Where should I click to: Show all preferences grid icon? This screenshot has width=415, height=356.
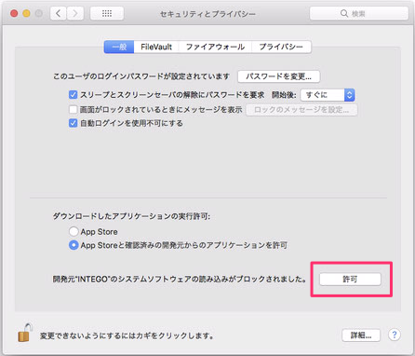[x=107, y=13]
